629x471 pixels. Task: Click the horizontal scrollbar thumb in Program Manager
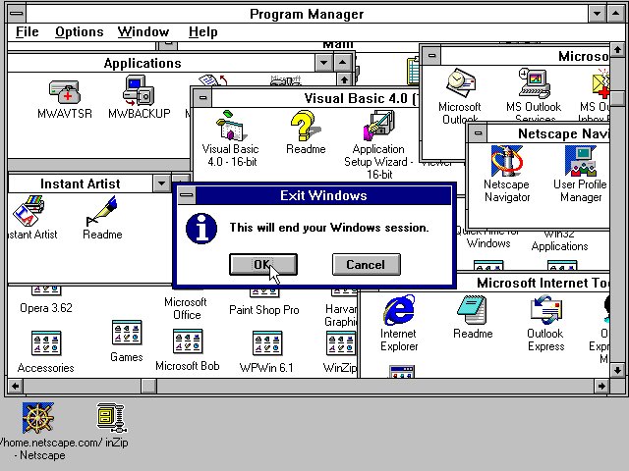pos(148,386)
